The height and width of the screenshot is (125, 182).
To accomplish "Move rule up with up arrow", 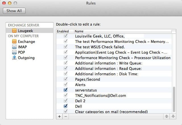I will click(x=167, y=116).
